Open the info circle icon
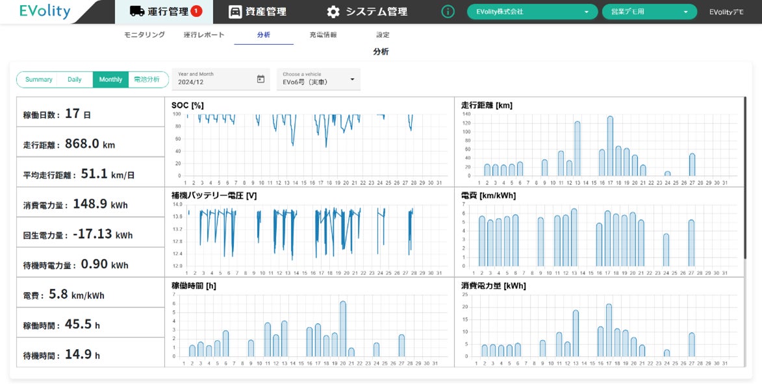Image resolution: width=762 pixels, height=392 pixels. (x=448, y=12)
